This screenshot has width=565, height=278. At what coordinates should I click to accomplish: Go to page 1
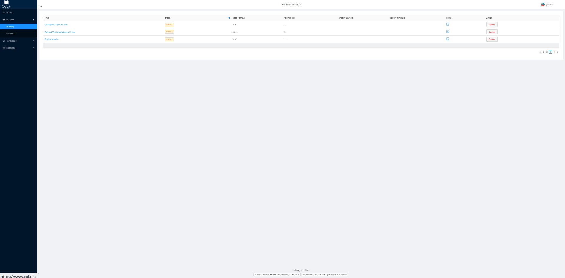(x=543, y=52)
